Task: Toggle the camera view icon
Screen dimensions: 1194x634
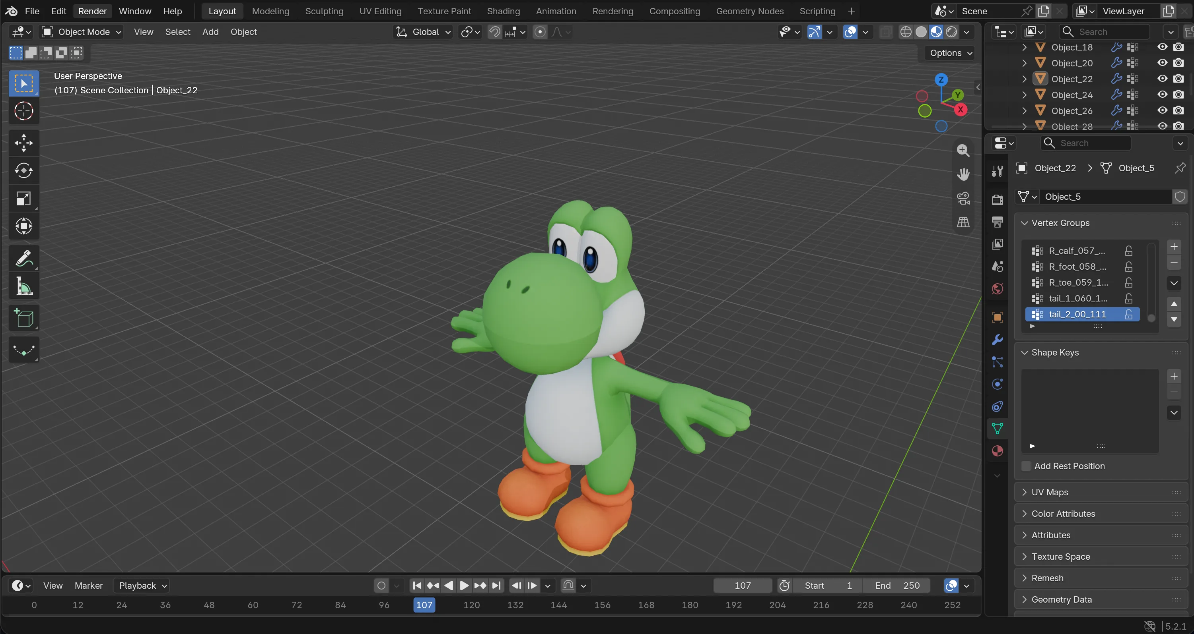Action: [x=963, y=198]
